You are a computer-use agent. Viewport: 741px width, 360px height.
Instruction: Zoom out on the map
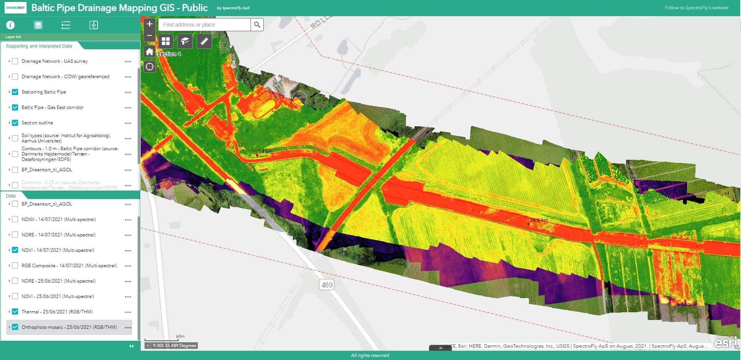(150, 35)
